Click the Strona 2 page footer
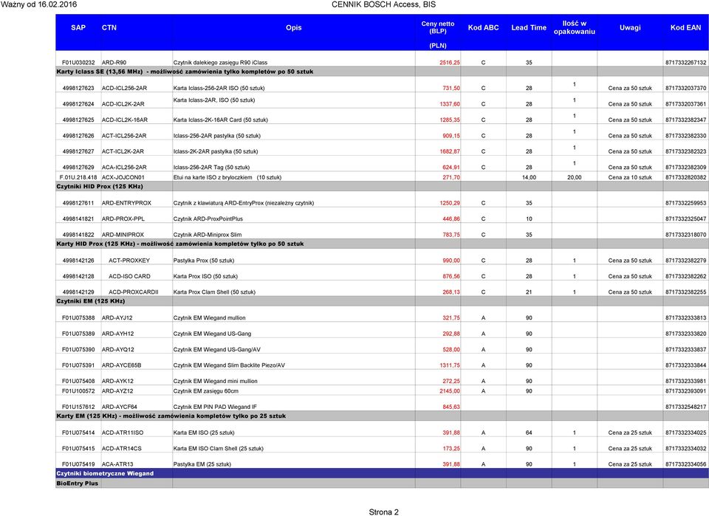This screenshot has width=709, height=516. pos(383,512)
